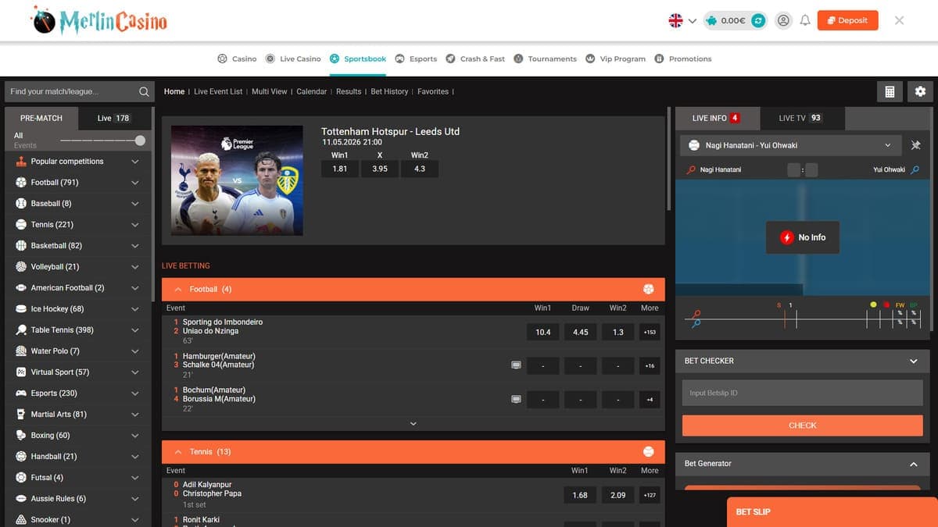Image resolution: width=938 pixels, height=527 pixels.
Task: Click the Football section ball icon
Action: tap(648, 289)
